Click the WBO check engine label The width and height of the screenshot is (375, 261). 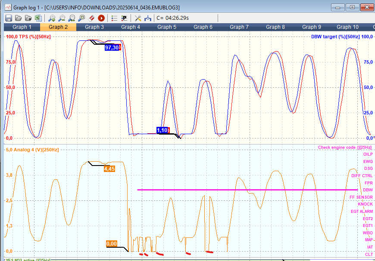click(368, 233)
